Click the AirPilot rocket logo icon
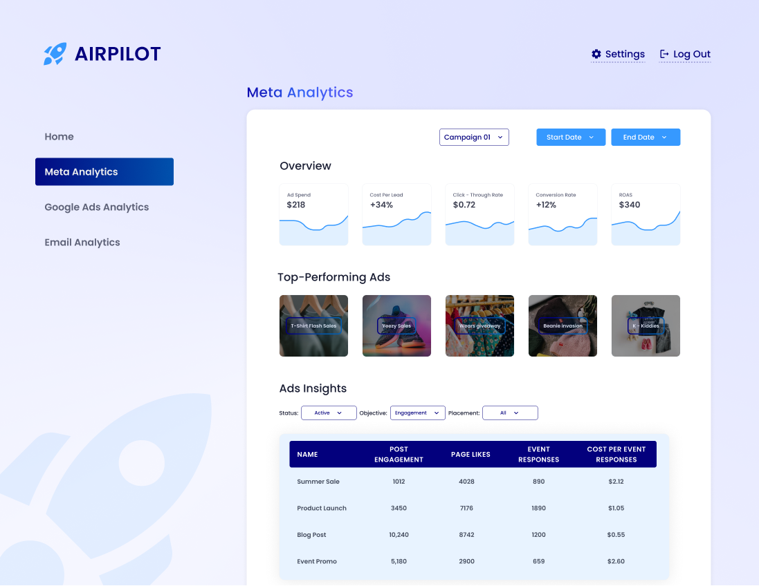 [x=55, y=54]
